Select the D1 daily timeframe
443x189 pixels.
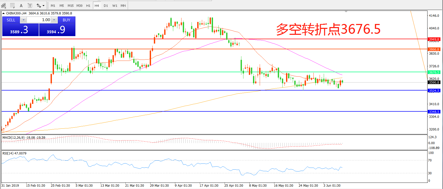pos(106,5)
